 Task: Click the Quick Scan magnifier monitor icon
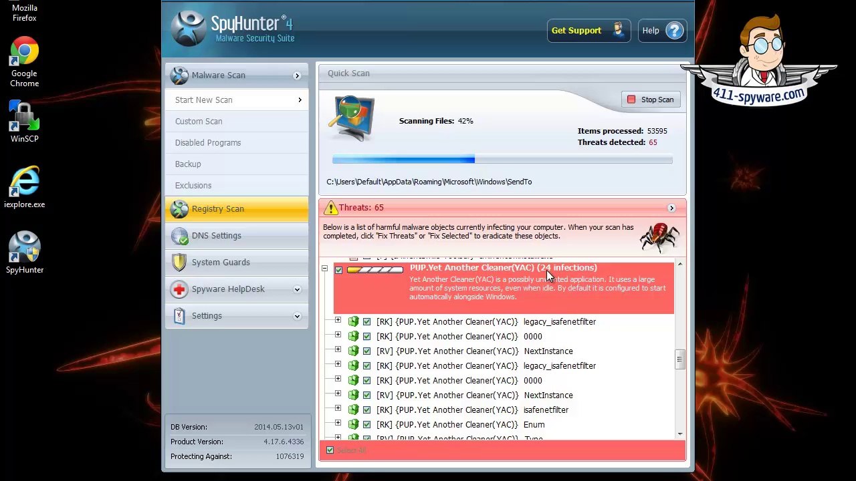pos(352,118)
